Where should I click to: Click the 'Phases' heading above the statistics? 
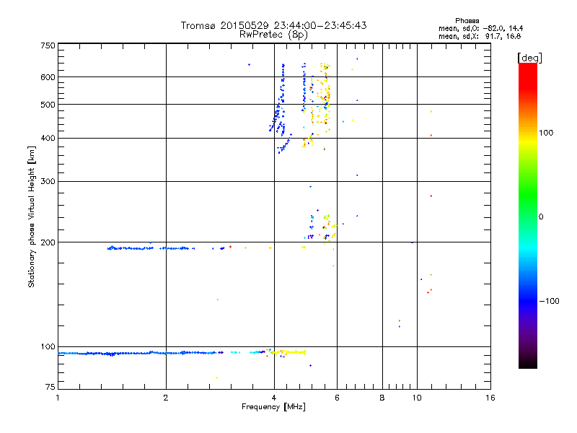click(467, 21)
